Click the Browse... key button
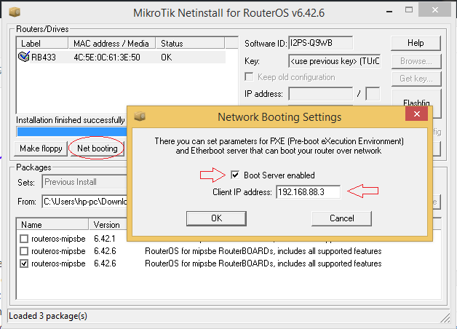This screenshot has height=329, width=457. 416,61
